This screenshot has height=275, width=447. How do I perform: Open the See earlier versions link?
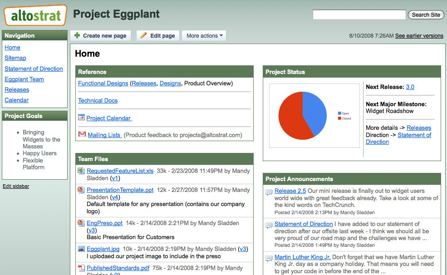tap(419, 36)
